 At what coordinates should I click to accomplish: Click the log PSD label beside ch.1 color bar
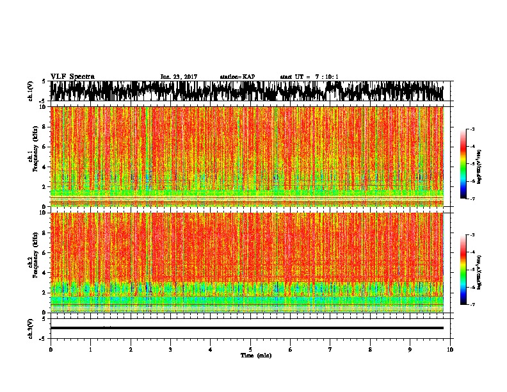click(479, 167)
